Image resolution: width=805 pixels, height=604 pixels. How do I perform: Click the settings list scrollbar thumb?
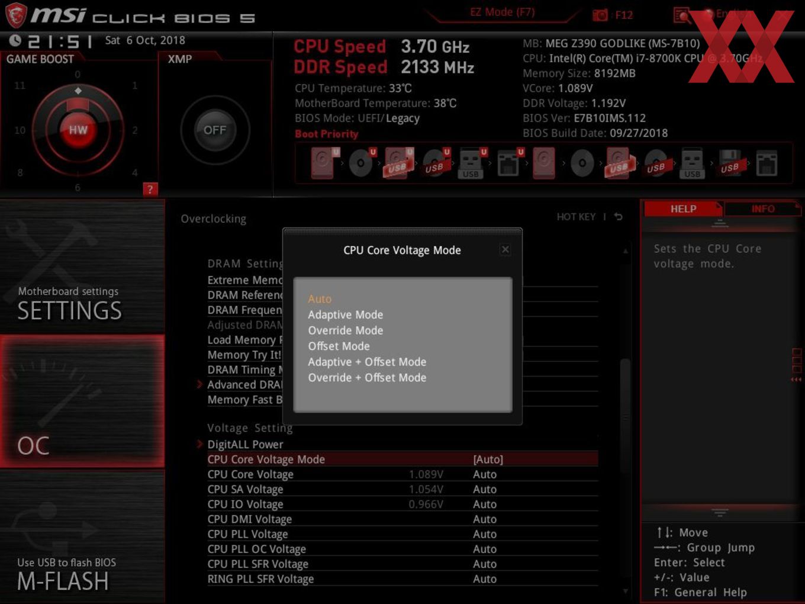click(625, 416)
